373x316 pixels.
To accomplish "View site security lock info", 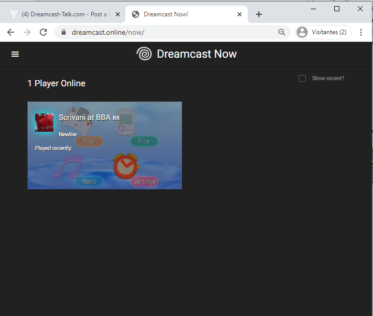I will coord(64,32).
